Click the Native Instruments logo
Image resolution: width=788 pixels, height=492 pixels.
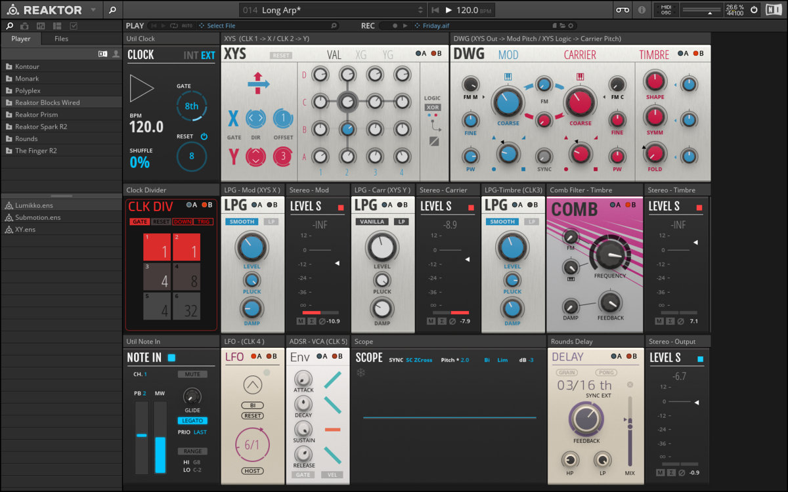[774, 10]
